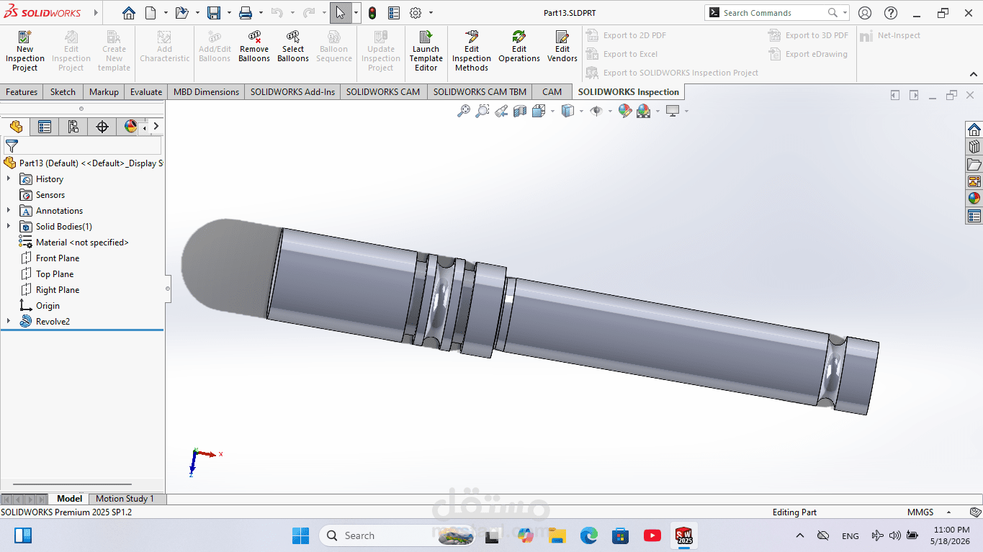This screenshot has width=983, height=552.
Task: Select Top Plane in tree
Action: [x=55, y=274]
